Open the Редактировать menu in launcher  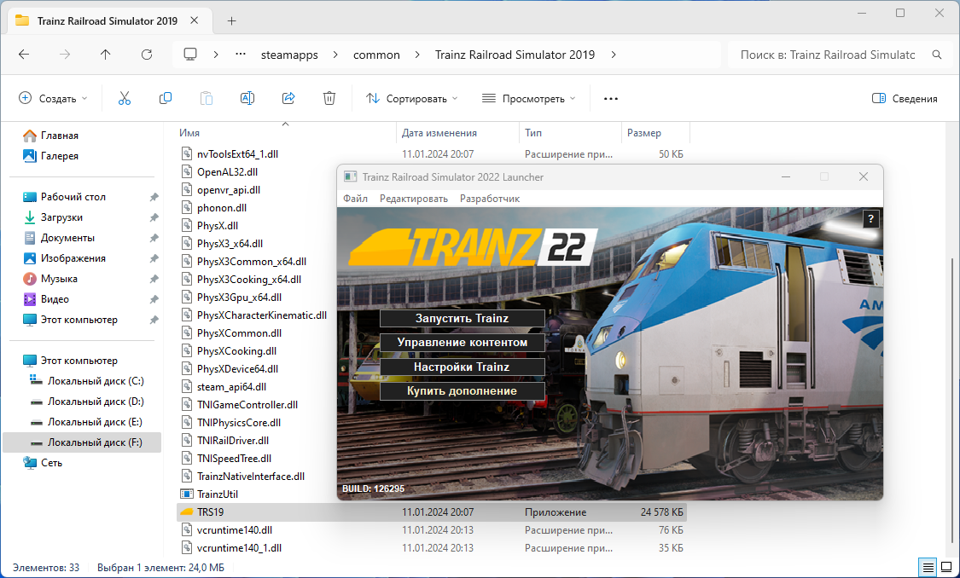[x=414, y=199]
